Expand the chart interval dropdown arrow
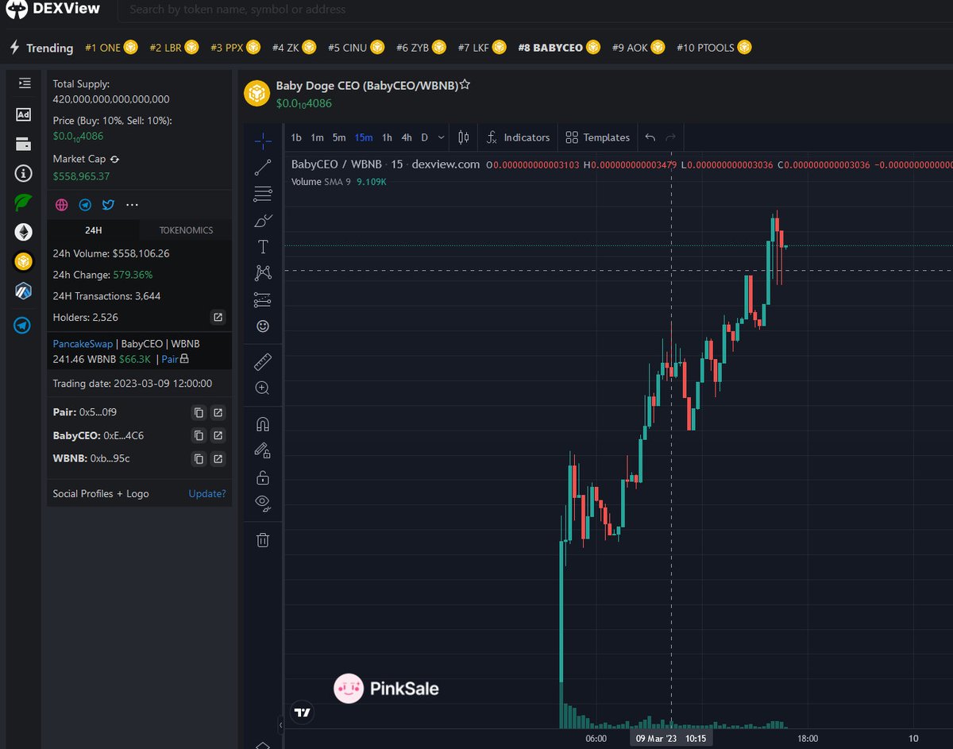This screenshot has height=749, width=953. coord(442,137)
